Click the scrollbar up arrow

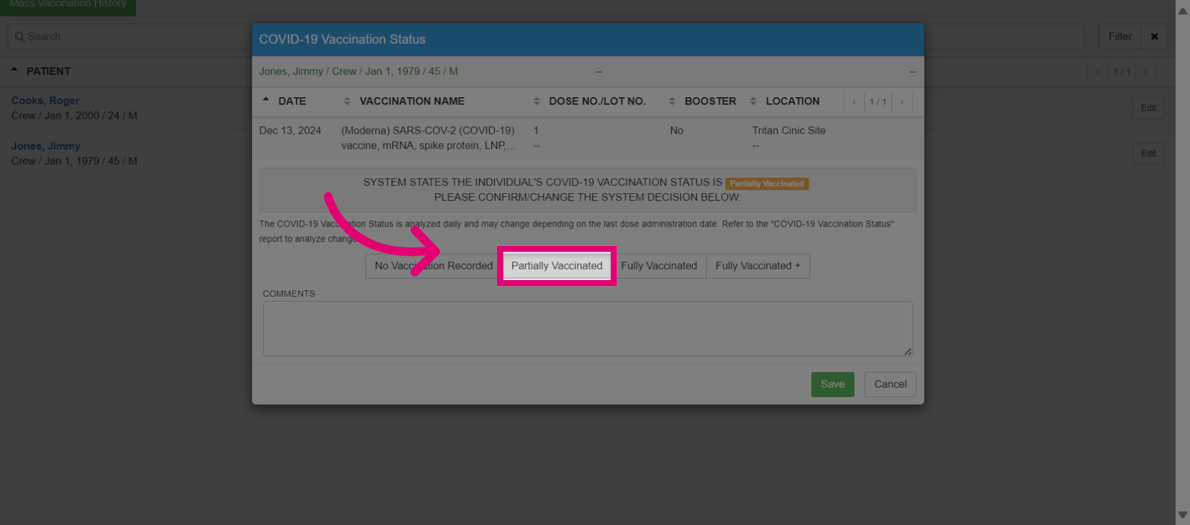click(1183, 11)
